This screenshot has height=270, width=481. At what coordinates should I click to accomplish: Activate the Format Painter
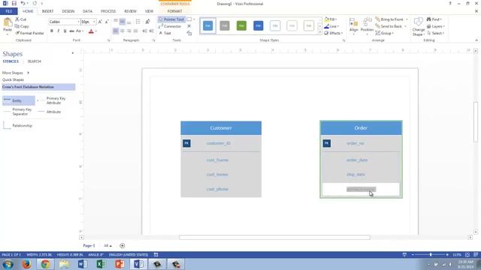click(30, 33)
